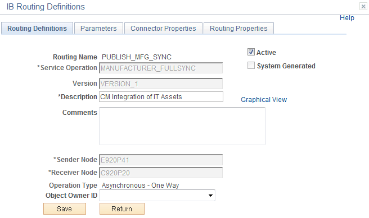Click the Asynchronous - One Way operation type text

click(x=140, y=185)
